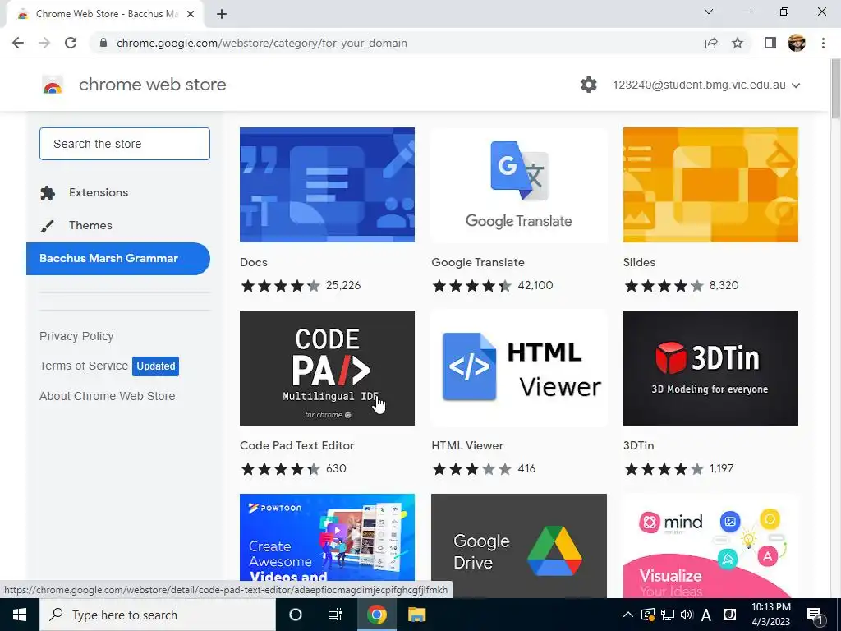
Task: Open a new browser tab
Action: [222, 14]
